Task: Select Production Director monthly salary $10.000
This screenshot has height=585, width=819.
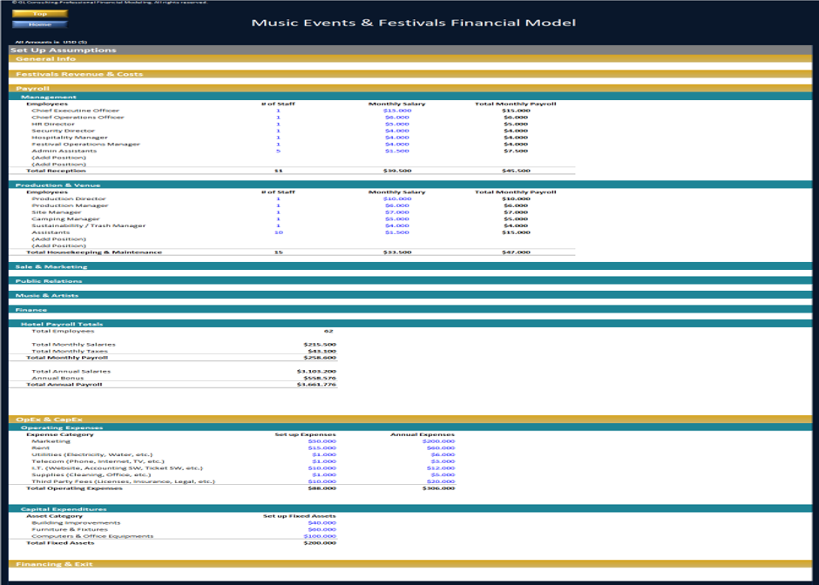Action: coord(397,198)
